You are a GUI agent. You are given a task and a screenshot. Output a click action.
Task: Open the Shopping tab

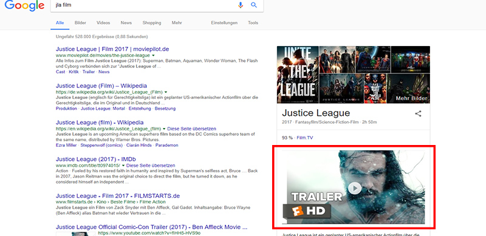click(x=152, y=22)
